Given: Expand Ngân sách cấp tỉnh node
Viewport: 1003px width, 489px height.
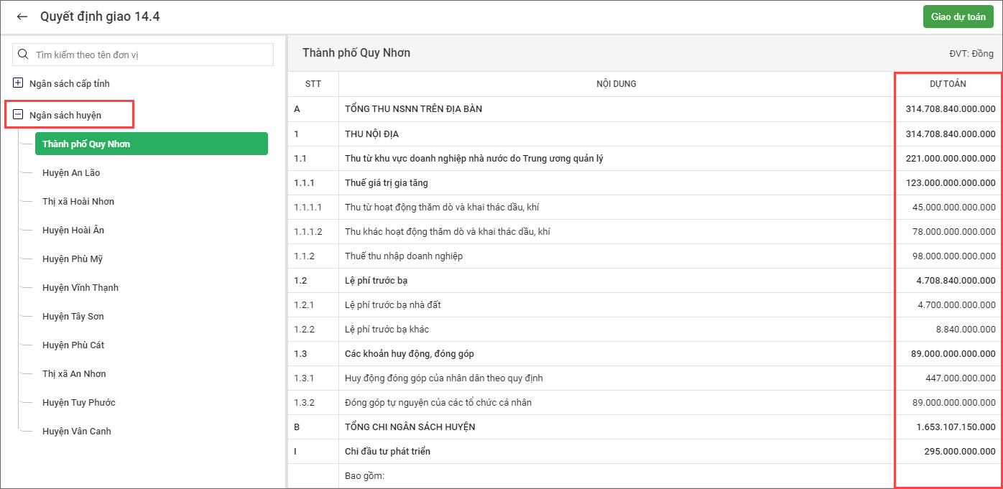Looking at the screenshot, I should pos(19,83).
